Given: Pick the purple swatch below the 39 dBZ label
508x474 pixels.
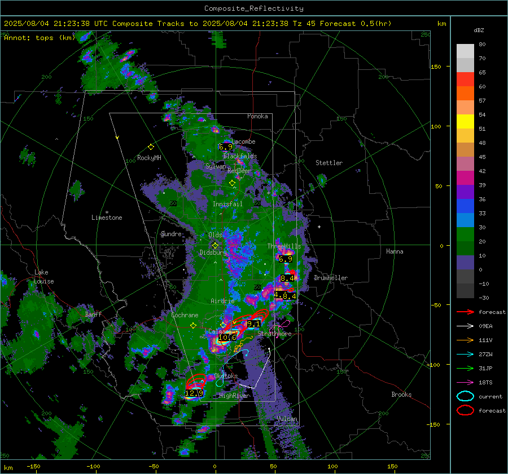Looking at the screenshot, I should click(465, 192).
